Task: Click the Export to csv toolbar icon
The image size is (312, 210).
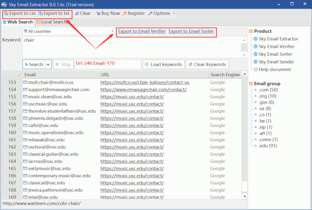Action: click(6, 13)
